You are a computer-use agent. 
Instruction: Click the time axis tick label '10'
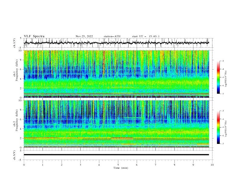pos(212,165)
